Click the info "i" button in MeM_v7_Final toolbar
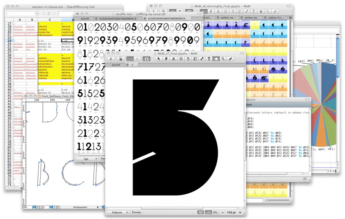The height and width of the screenshot is (219, 345). point(111,59)
